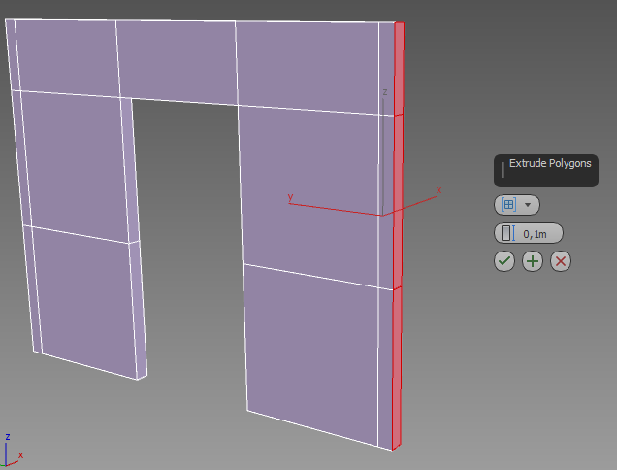Open the extrusion type group dropdown

click(x=517, y=205)
